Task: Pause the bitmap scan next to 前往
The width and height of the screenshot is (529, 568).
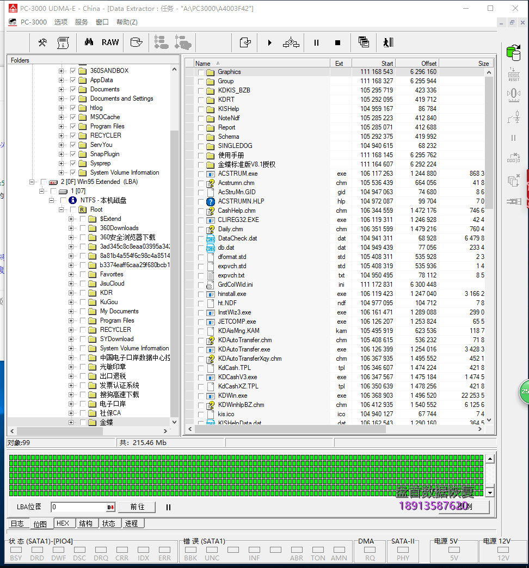Action: [168, 508]
